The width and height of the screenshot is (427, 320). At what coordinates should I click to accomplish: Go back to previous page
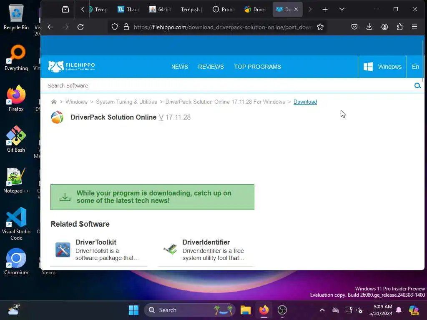click(x=50, y=27)
